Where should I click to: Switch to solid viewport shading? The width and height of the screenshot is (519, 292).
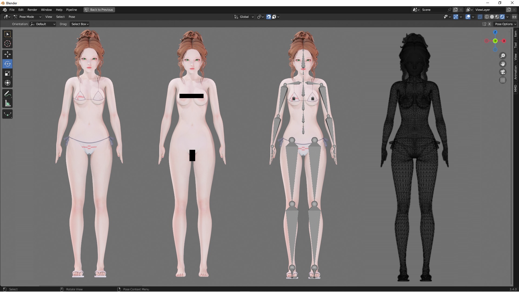(492, 17)
